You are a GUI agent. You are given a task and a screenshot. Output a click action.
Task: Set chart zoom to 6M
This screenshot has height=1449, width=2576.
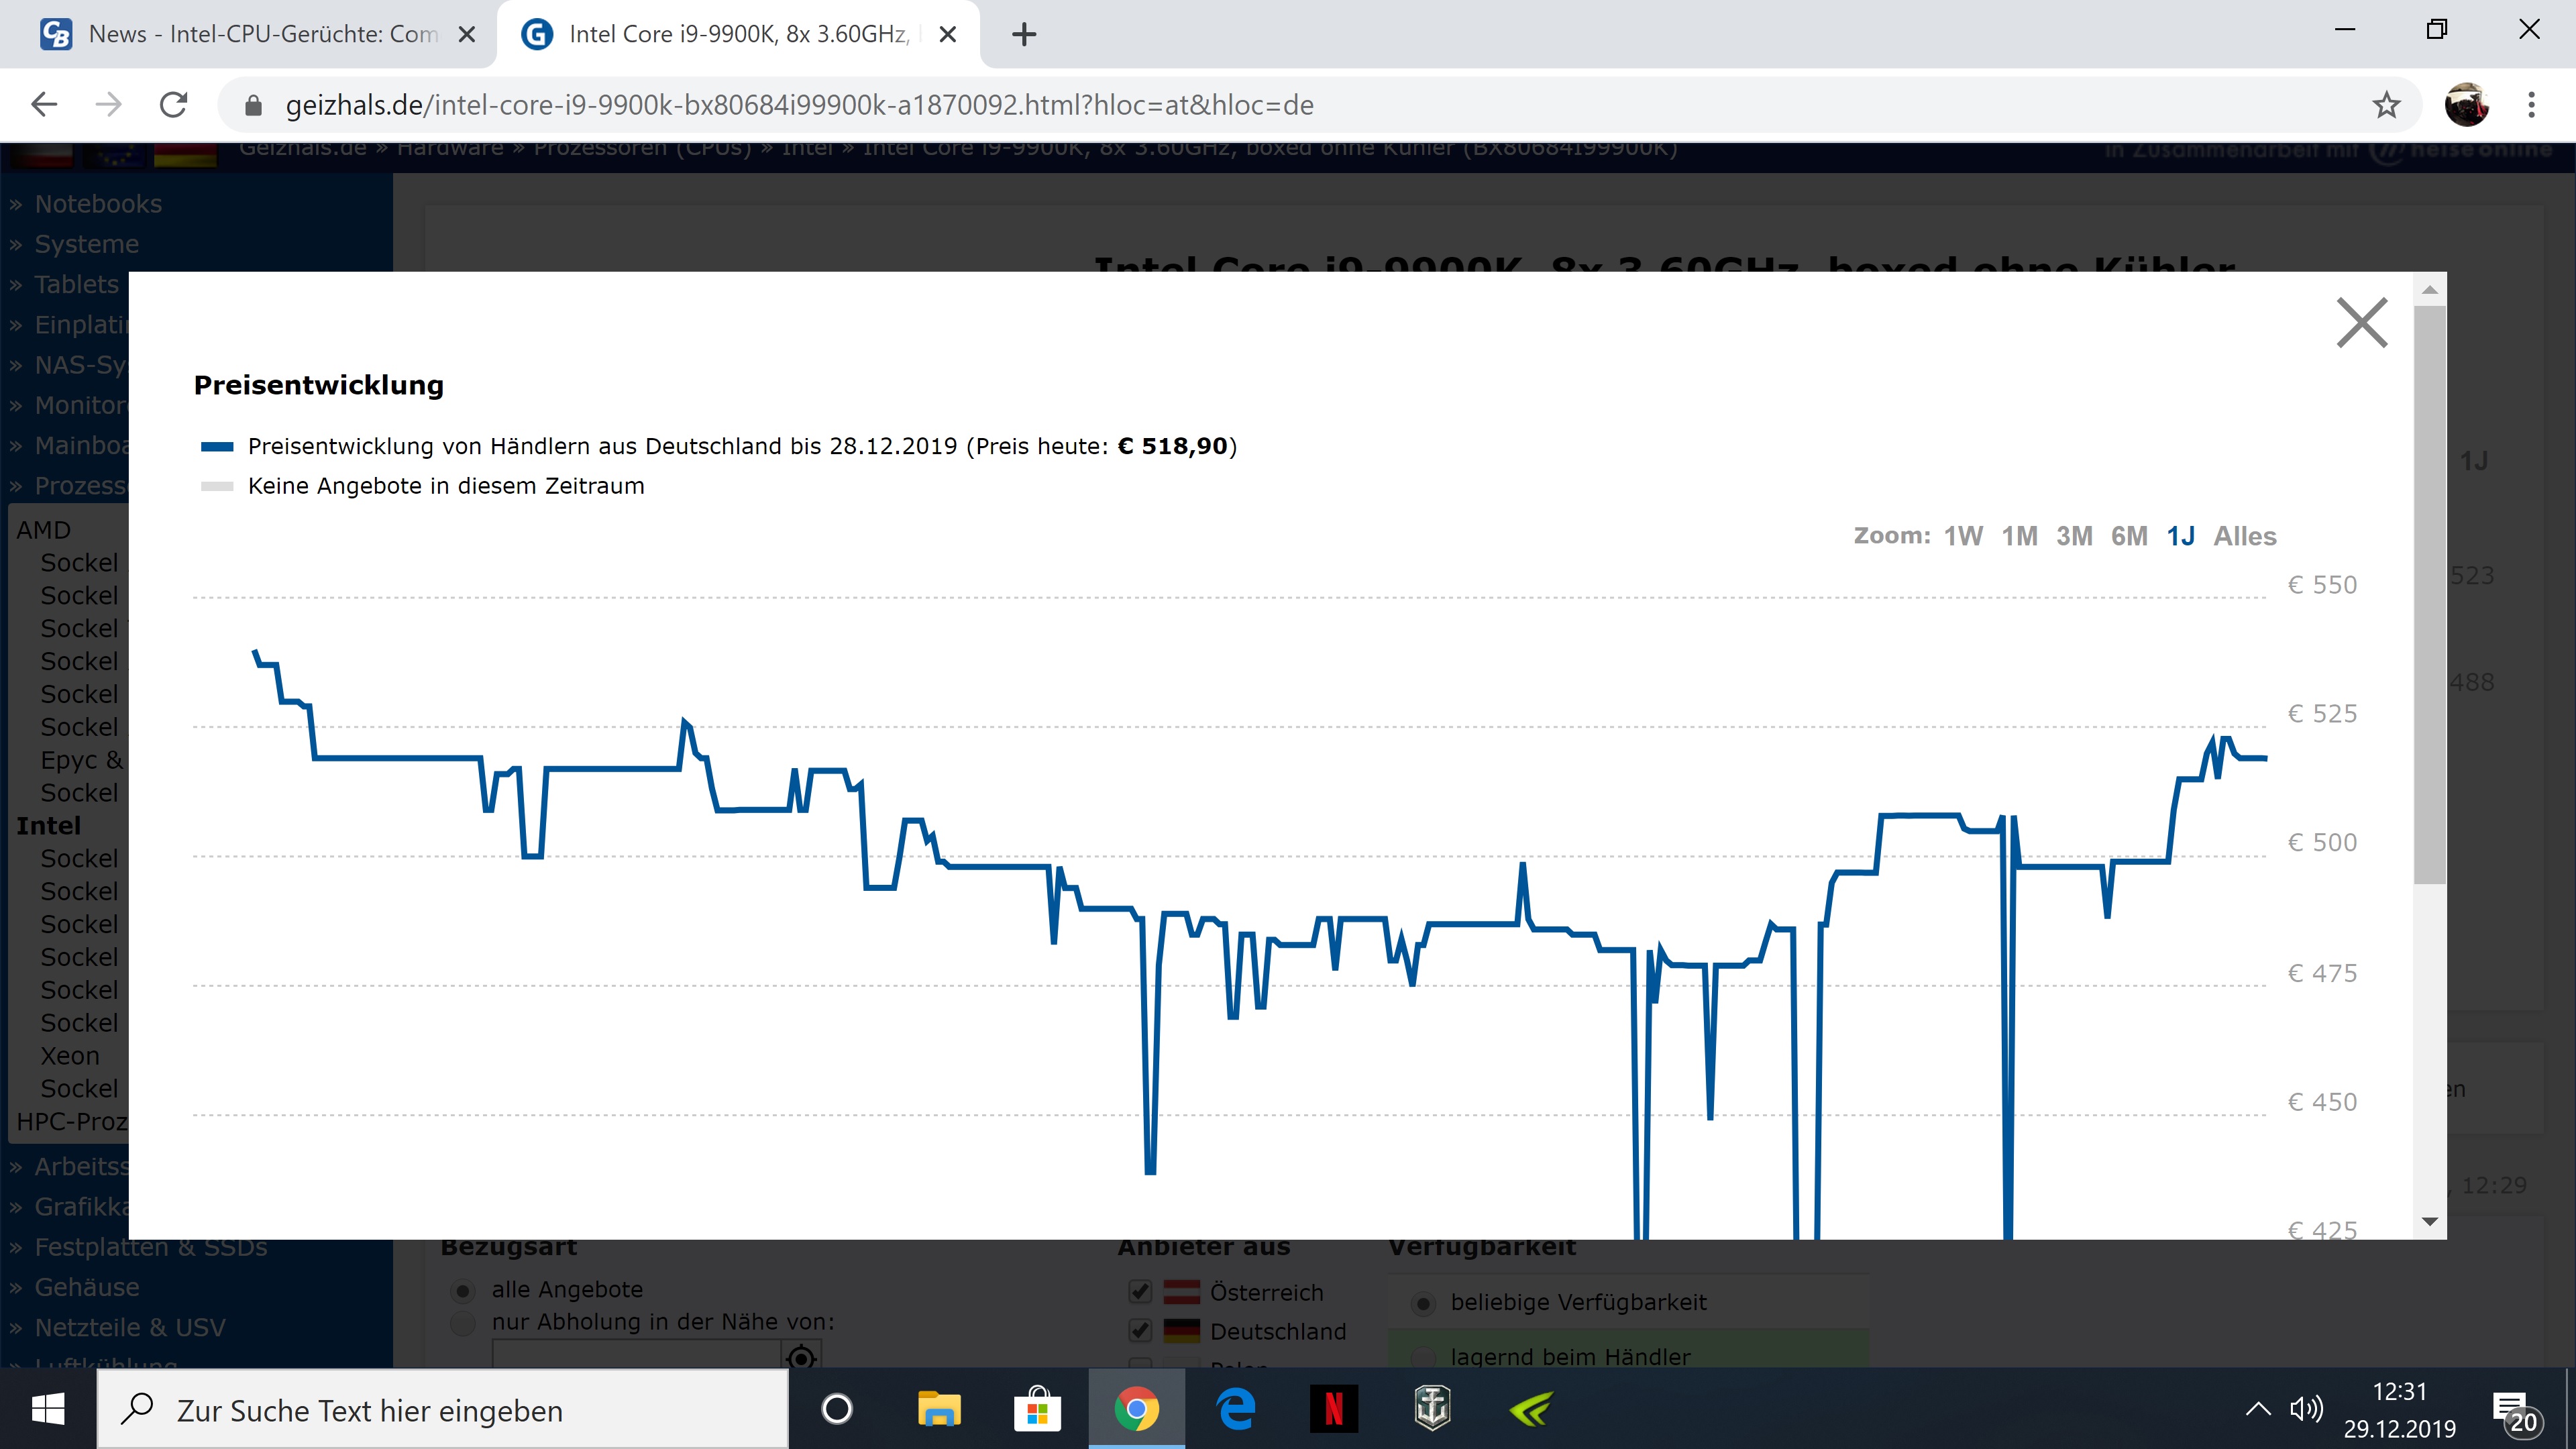[2129, 536]
